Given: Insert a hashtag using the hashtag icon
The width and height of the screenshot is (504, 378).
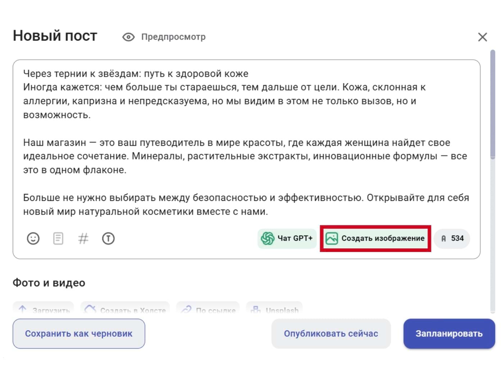Looking at the screenshot, I should [83, 238].
